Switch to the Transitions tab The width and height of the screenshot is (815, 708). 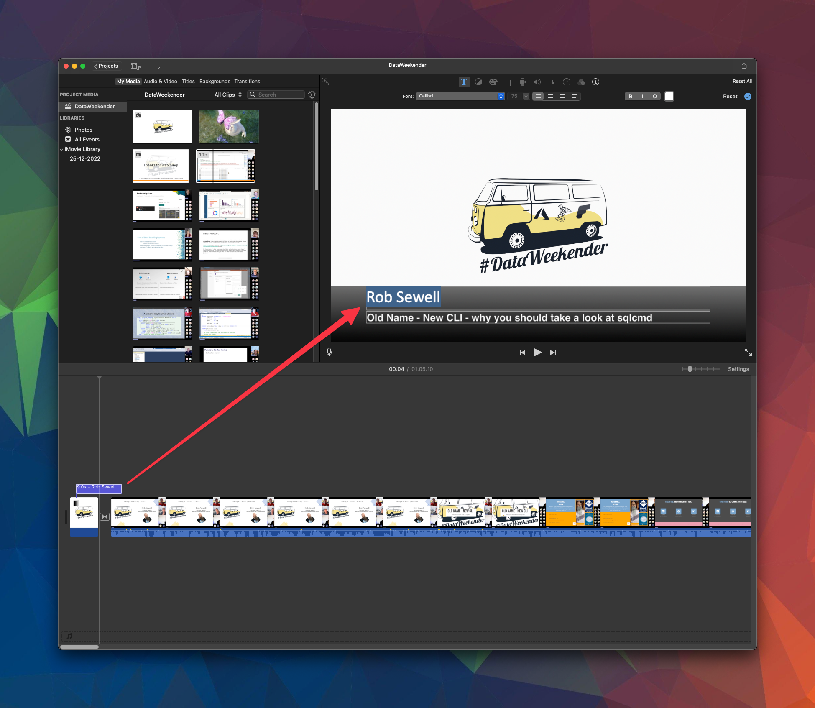pyautogui.click(x=247, y=82)
